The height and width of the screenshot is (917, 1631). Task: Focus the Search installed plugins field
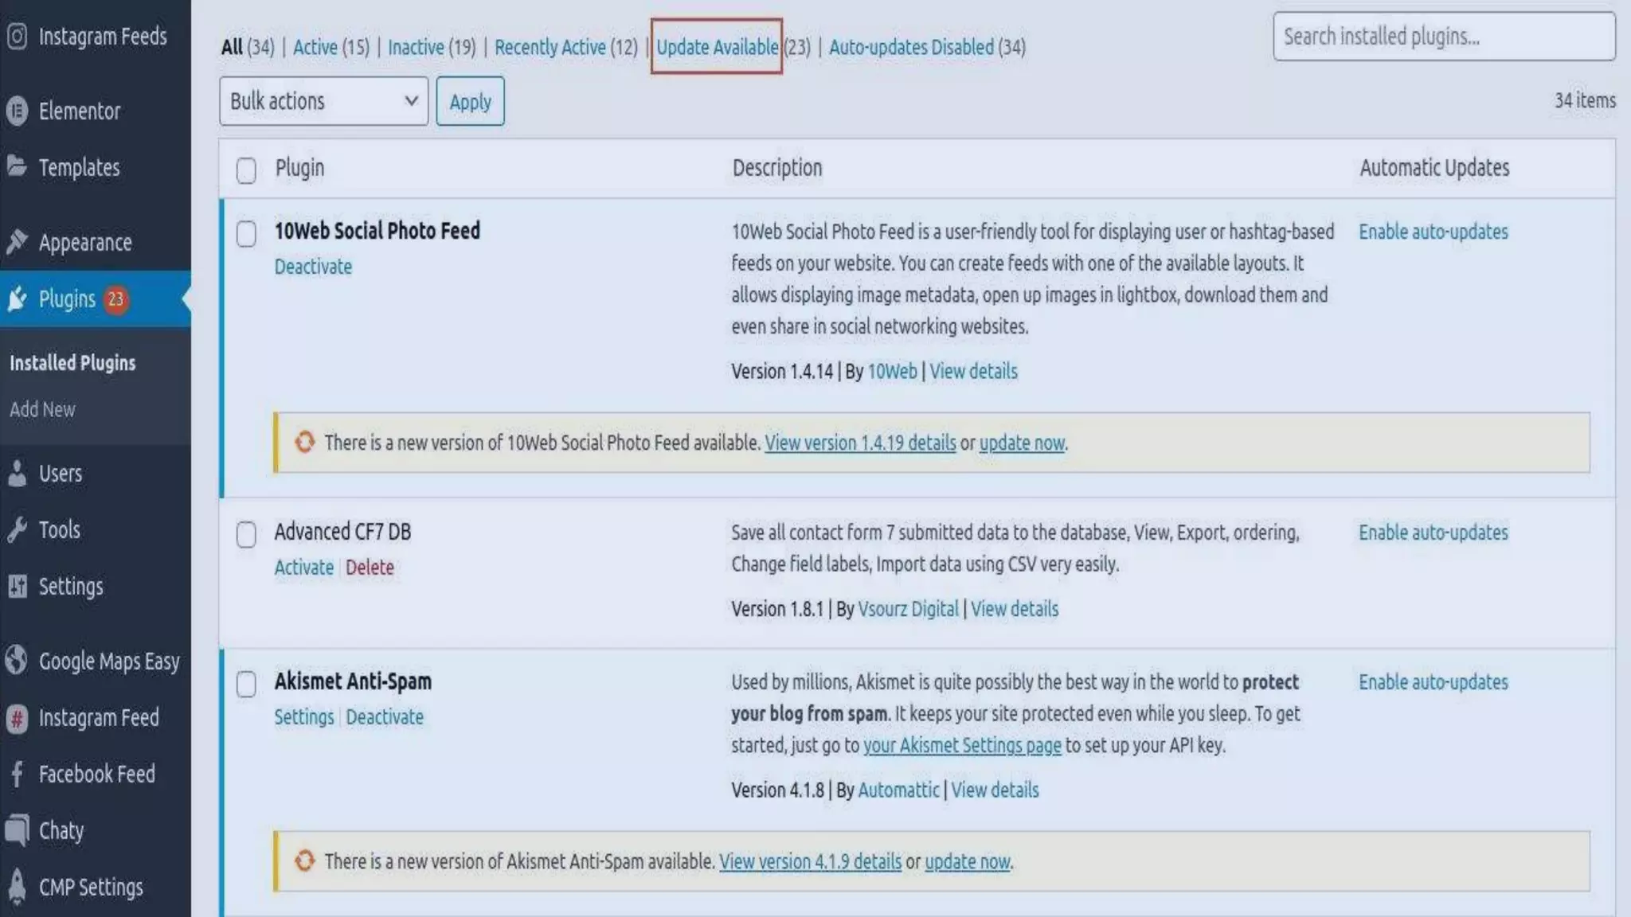[1443, 37]
